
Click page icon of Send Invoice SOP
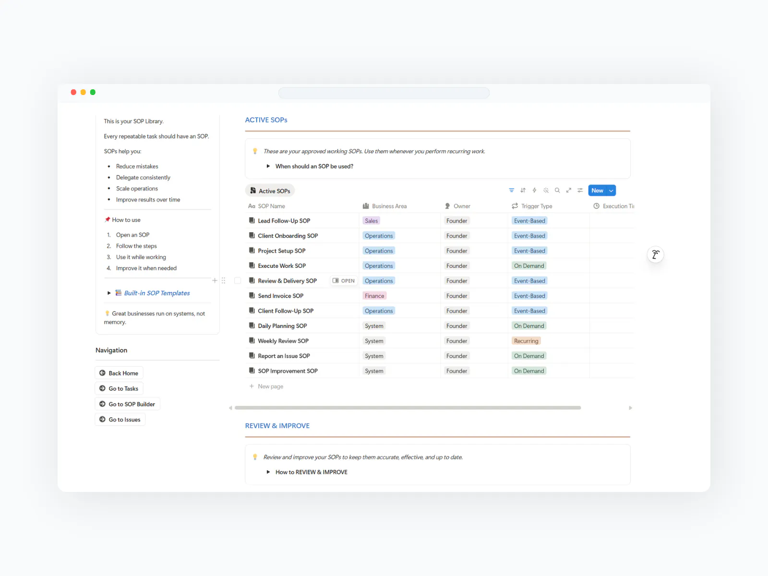(252, 296)
